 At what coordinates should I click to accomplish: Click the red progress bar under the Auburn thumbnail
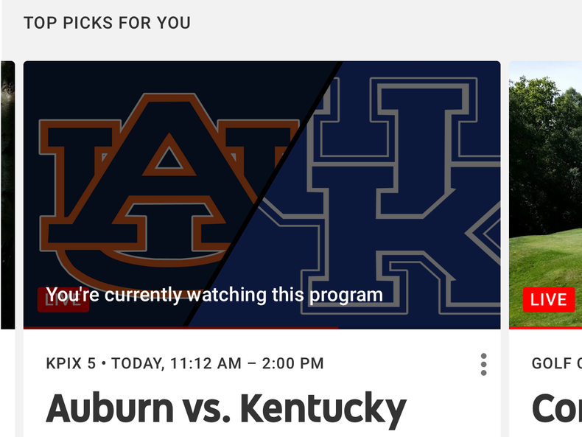pos(180,327)
